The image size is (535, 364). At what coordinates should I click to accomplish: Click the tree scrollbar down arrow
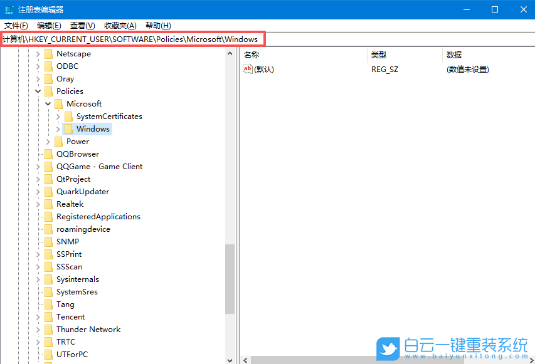click(230, 360)
